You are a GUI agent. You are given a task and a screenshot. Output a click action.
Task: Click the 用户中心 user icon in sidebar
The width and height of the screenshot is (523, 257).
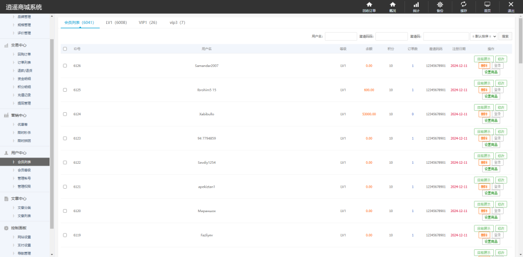[x=6, y=152]
